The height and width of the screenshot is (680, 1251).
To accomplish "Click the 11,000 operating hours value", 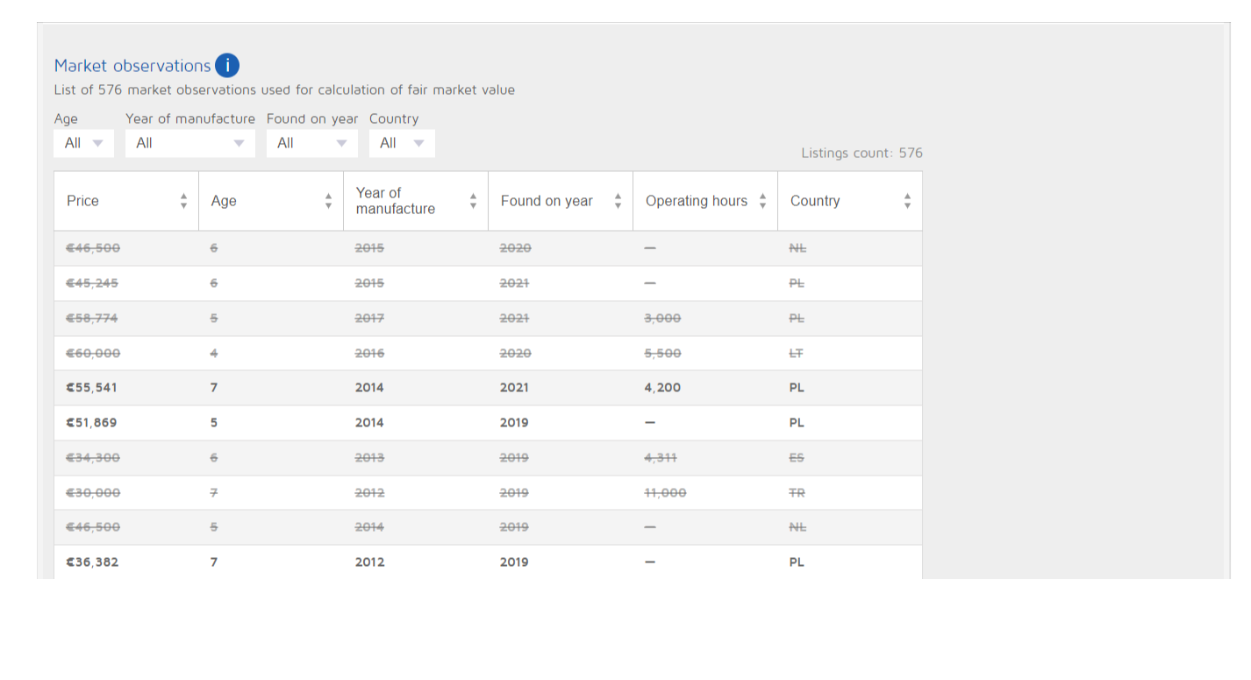I will tap(666, 493).
